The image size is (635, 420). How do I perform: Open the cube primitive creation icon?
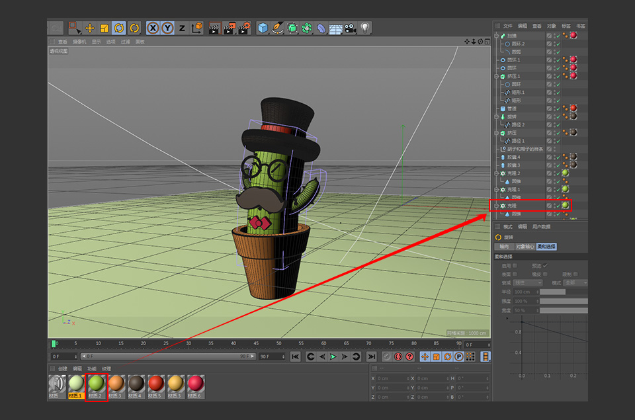262,28
